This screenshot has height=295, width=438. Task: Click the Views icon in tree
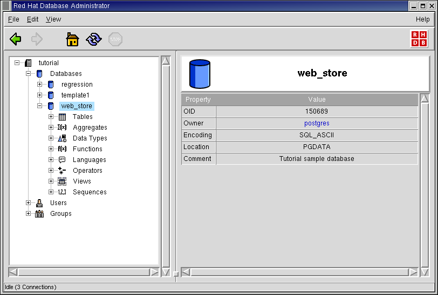62,181
